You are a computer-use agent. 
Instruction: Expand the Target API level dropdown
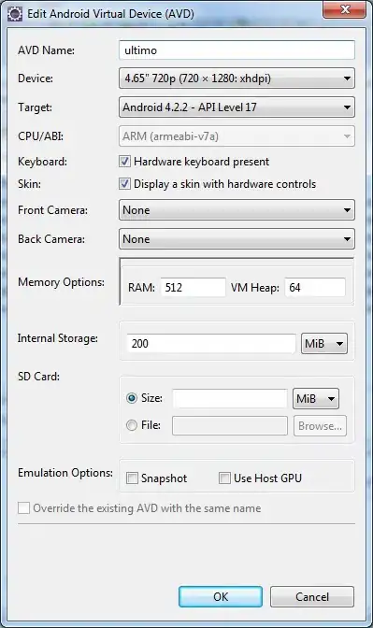click(x=237, y=107)
